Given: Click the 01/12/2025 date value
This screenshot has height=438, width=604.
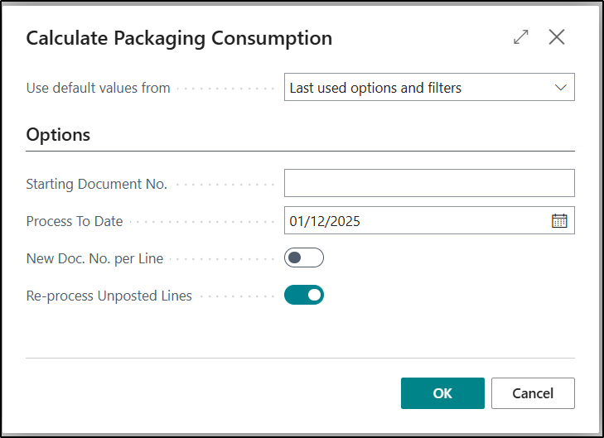Looking at the screenshot, I should point(325,221).
